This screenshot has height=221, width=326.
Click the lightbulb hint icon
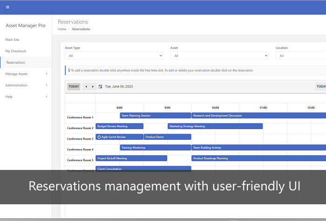(x=69, y=70)
